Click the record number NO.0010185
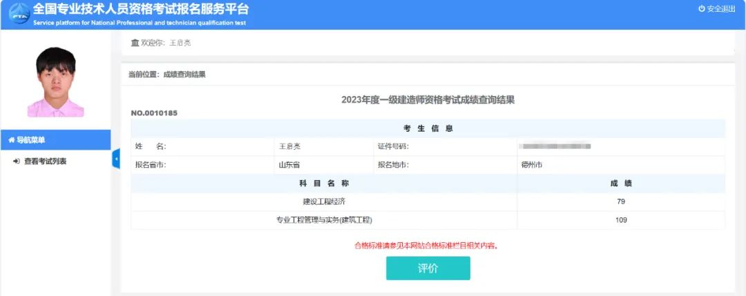Screen dimensions: 746x296 154,112
